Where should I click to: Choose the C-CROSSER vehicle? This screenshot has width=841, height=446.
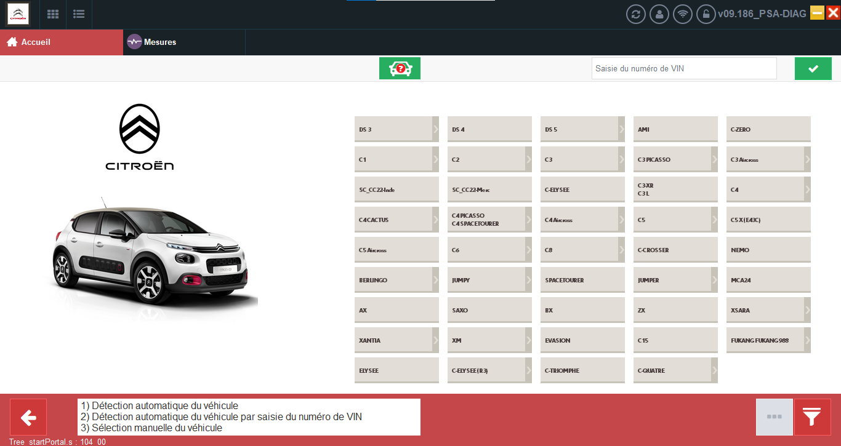(x=675, y=250)
